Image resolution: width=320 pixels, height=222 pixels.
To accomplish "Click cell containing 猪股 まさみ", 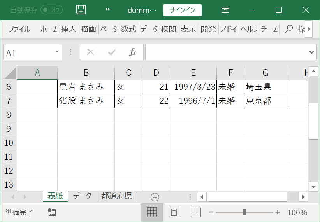I will point(86,101).
